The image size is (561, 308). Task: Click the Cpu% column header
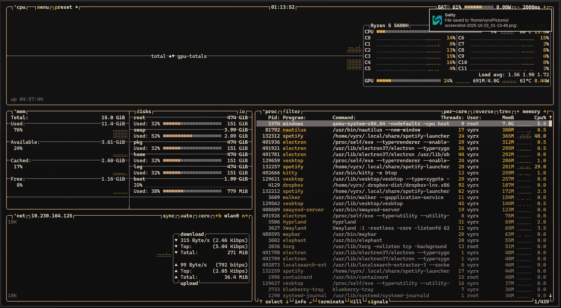[x=540, y=118]
